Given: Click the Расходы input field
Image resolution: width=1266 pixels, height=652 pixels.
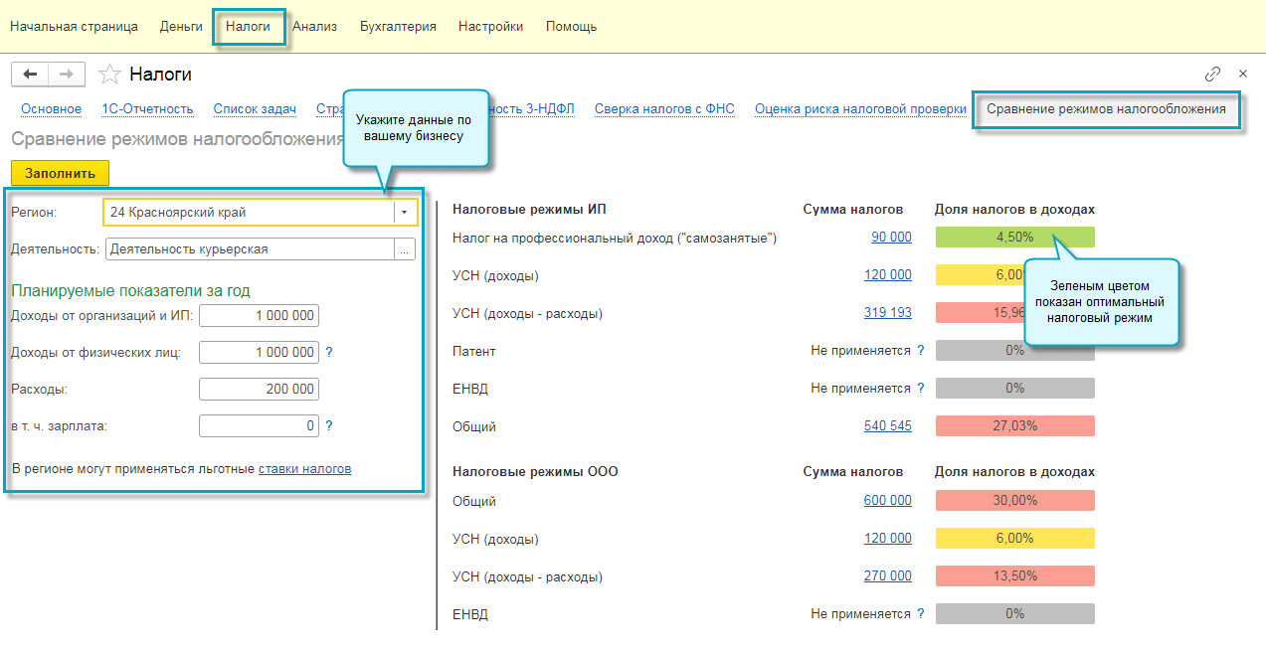Looking at the screenshot, I should [259, 390].
